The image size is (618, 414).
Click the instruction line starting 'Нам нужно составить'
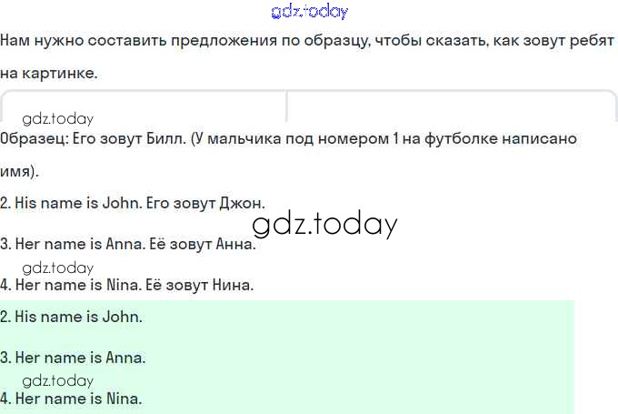(x=307, y=42)
